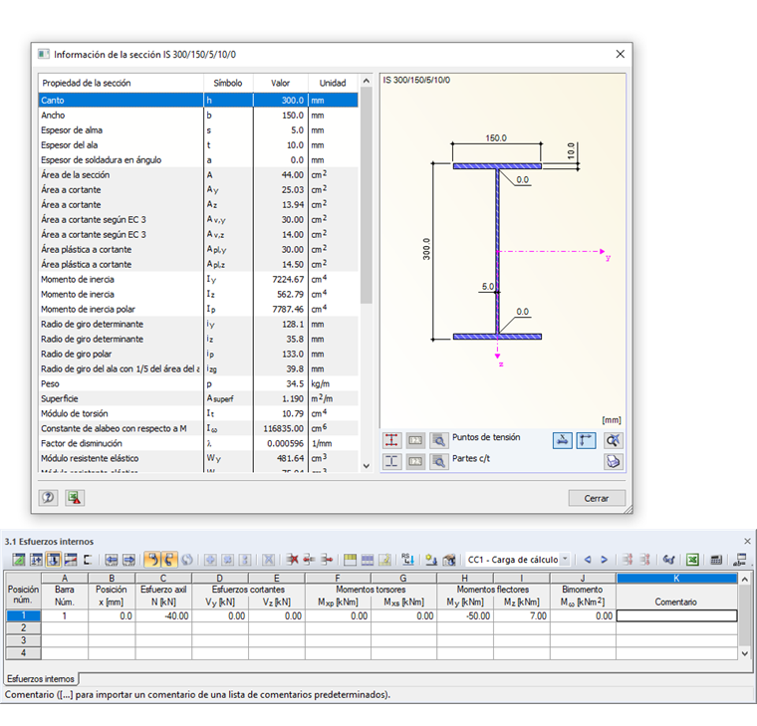Click the red delete row icon

coord(292,560)
